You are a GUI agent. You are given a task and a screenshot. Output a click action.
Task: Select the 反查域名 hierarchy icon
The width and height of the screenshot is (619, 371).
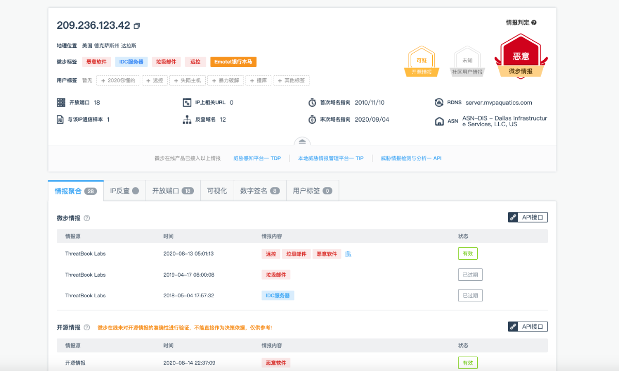(x=187, y=120)
